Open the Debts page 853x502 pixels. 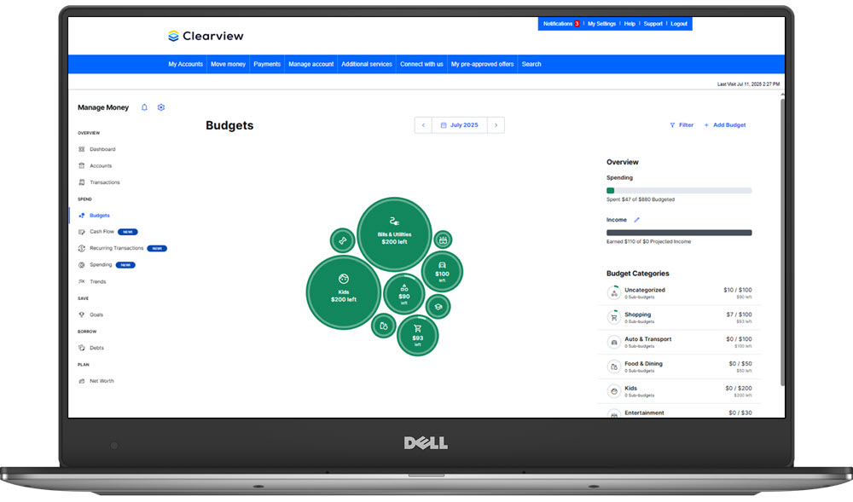[96, 348]
